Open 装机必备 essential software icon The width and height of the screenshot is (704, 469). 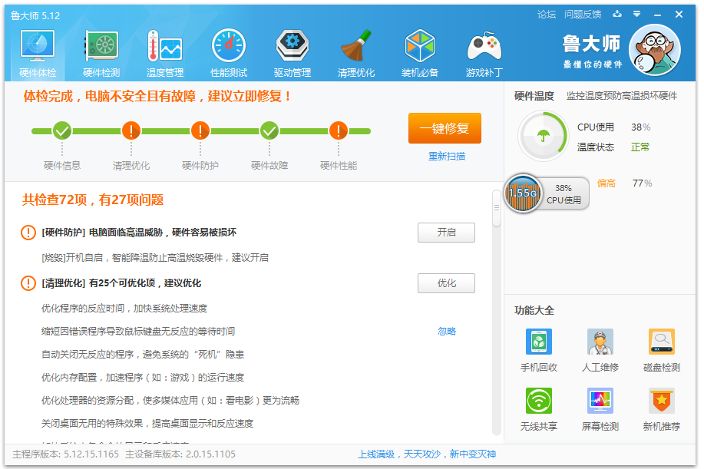pyautogui.click(x=419, y=54)
